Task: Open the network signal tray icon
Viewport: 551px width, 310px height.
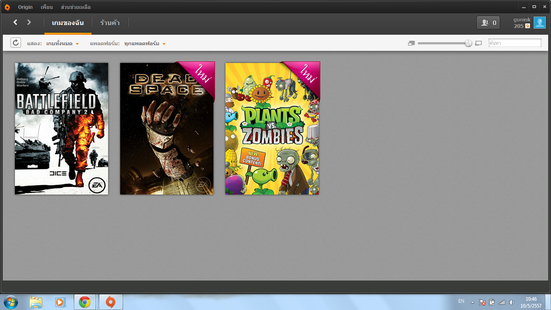Action: [502, 302]
